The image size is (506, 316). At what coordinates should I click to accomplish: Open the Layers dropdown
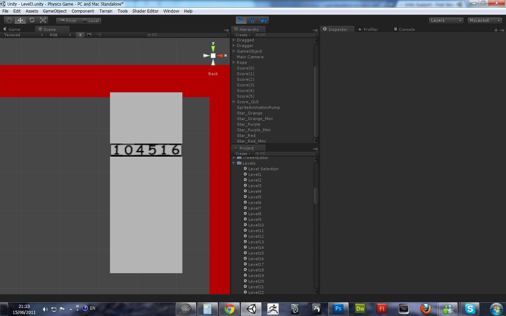446,20
